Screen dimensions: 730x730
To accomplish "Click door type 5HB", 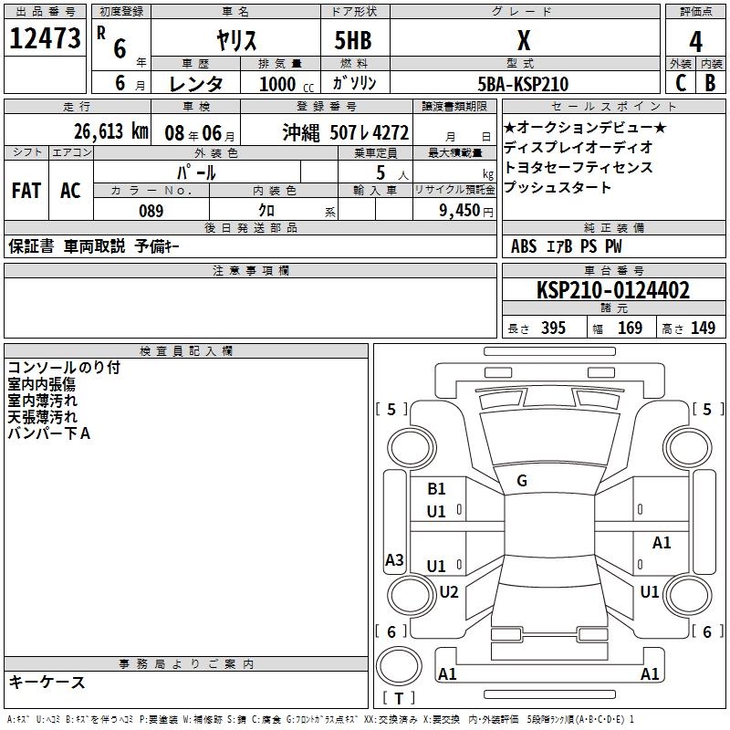I will coord(353,40).
